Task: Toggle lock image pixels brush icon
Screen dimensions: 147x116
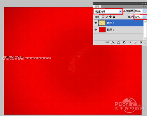Action: click(x=107, y=17)
